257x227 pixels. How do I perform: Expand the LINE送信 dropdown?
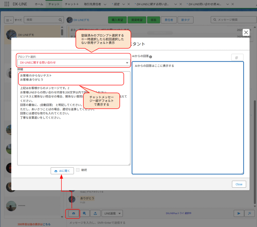pyautogui.click(x=112, y=213)
